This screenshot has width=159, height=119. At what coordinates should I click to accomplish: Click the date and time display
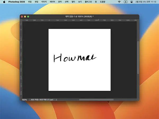point(146,2)
